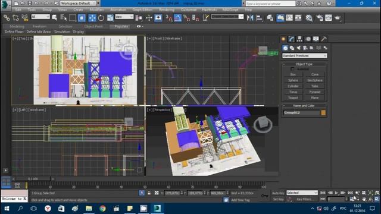Viewport: 381px width, 214px height.
Task: Click the object color swatch
Action: click(323, 112)
